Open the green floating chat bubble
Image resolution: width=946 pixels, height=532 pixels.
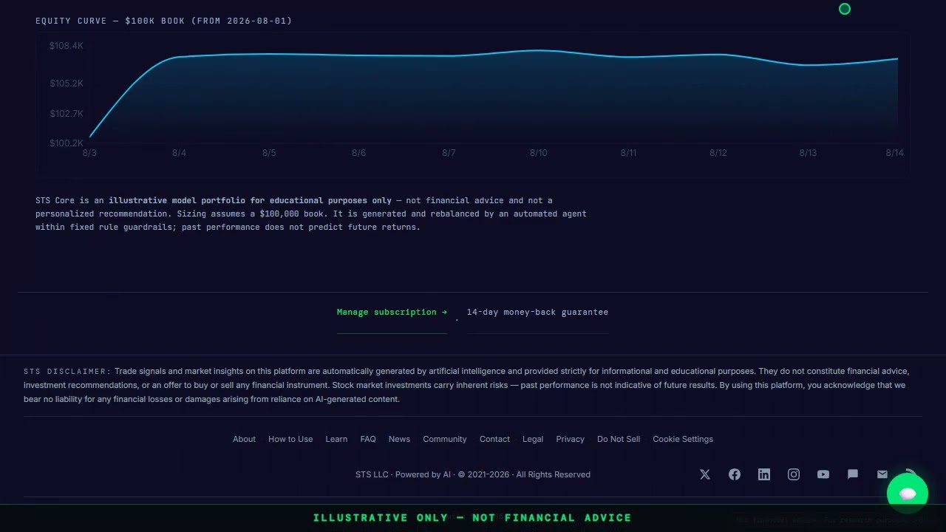(x=908, y=493)
